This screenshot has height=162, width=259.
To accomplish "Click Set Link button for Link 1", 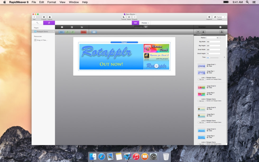I will [x=201, y=80].
